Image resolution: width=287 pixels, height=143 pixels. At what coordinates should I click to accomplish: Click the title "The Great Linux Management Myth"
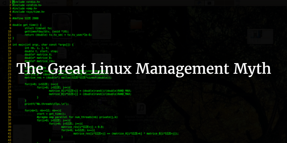tap(143, 69)
